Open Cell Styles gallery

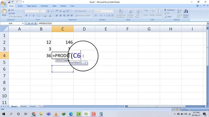137,13
